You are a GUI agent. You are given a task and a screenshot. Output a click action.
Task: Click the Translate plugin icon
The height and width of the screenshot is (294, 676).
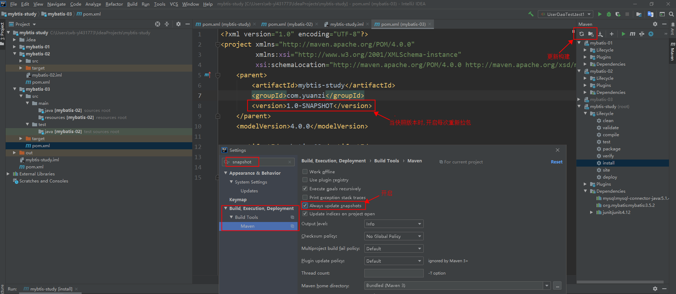click(651, 14)
